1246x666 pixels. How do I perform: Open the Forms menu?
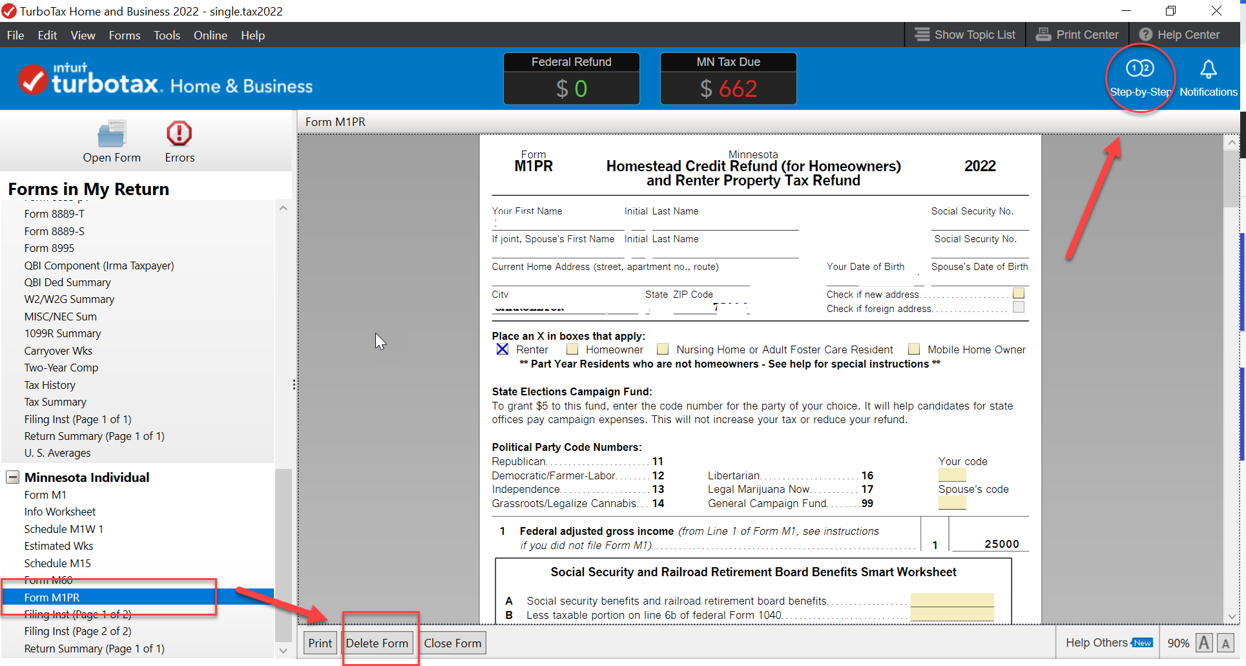124,36
